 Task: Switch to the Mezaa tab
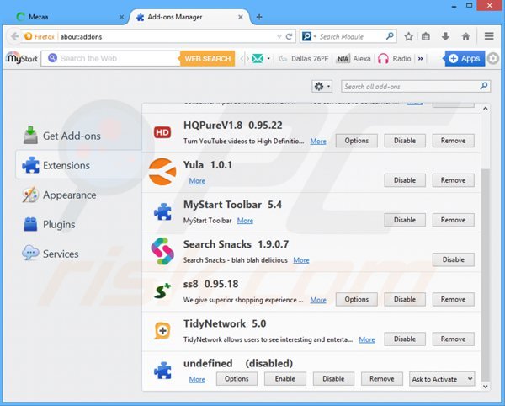click(67, 17)
